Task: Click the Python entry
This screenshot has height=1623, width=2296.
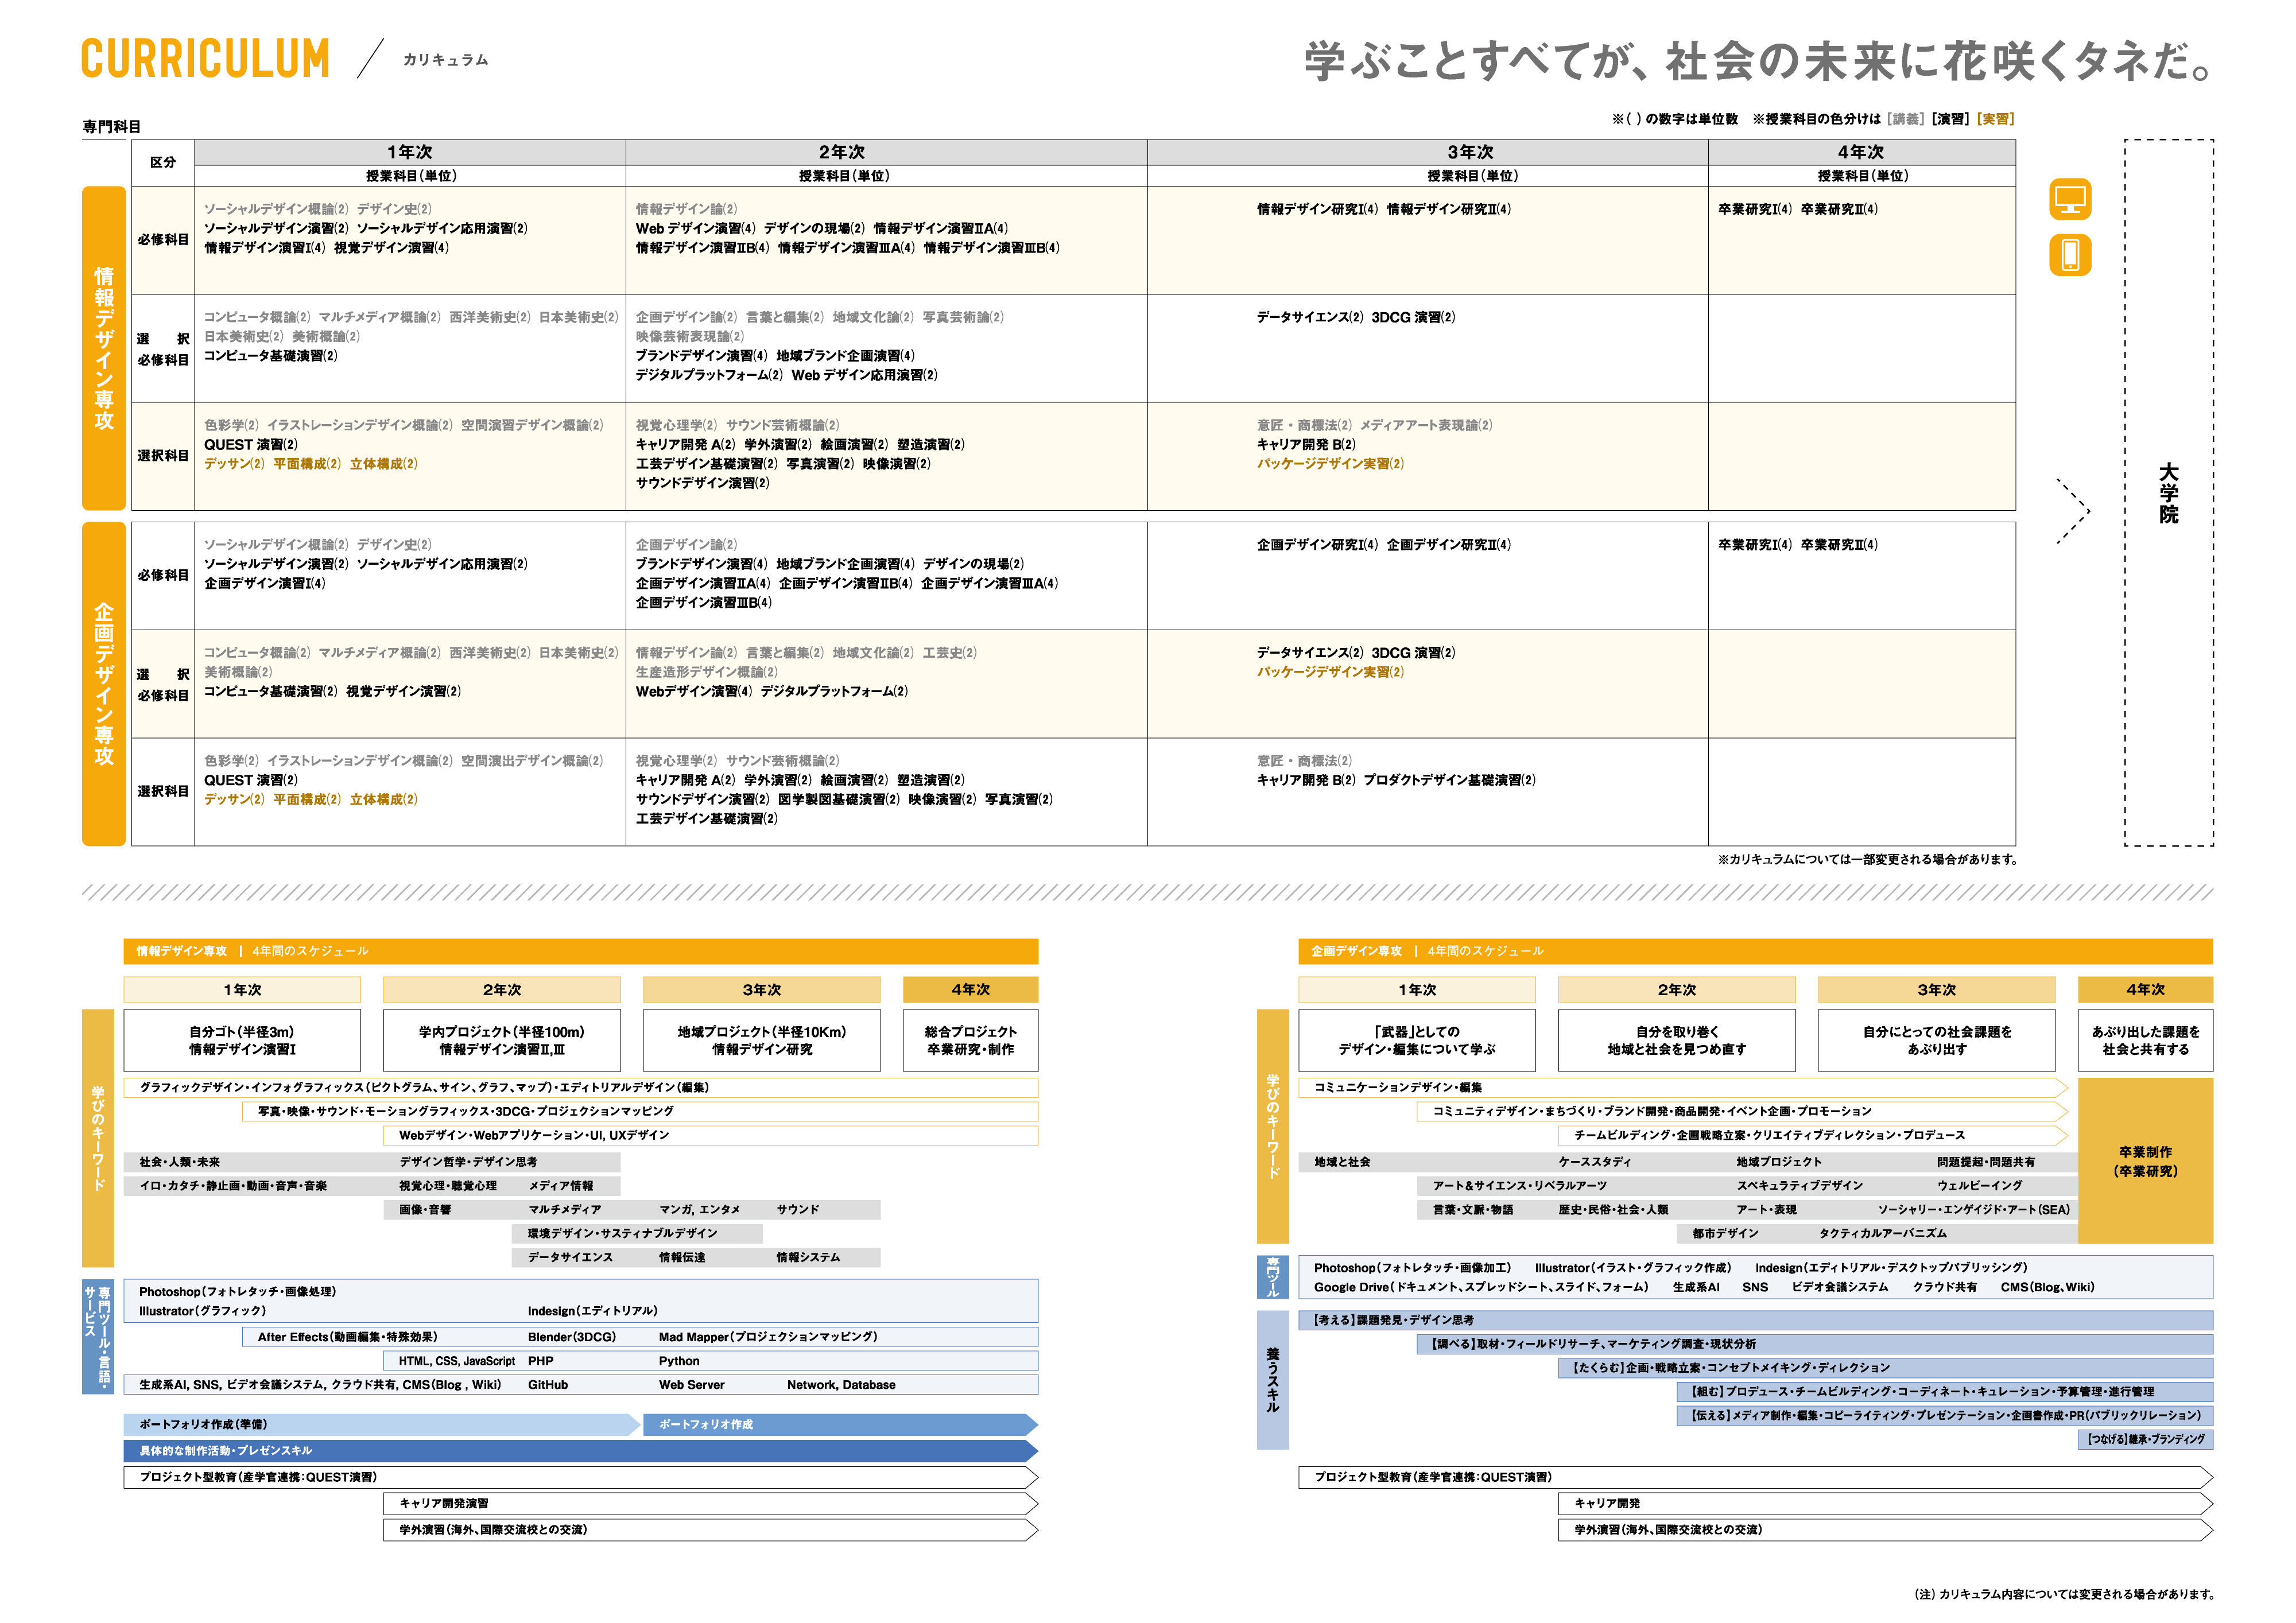Action: 679,1361
